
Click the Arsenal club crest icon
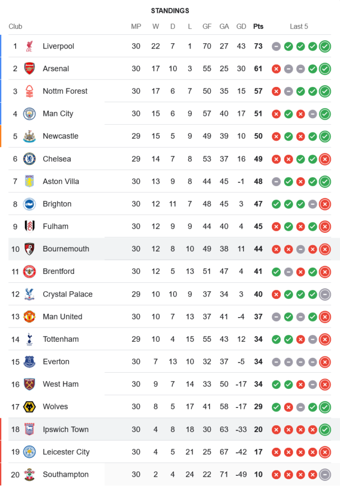point(29,69)
